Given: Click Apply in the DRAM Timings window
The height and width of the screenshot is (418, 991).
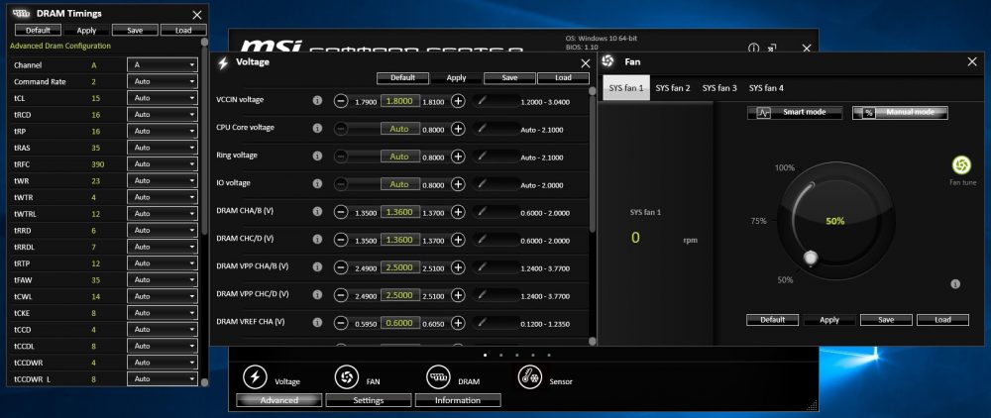Looking at the screenshot, I should point(86,31).
